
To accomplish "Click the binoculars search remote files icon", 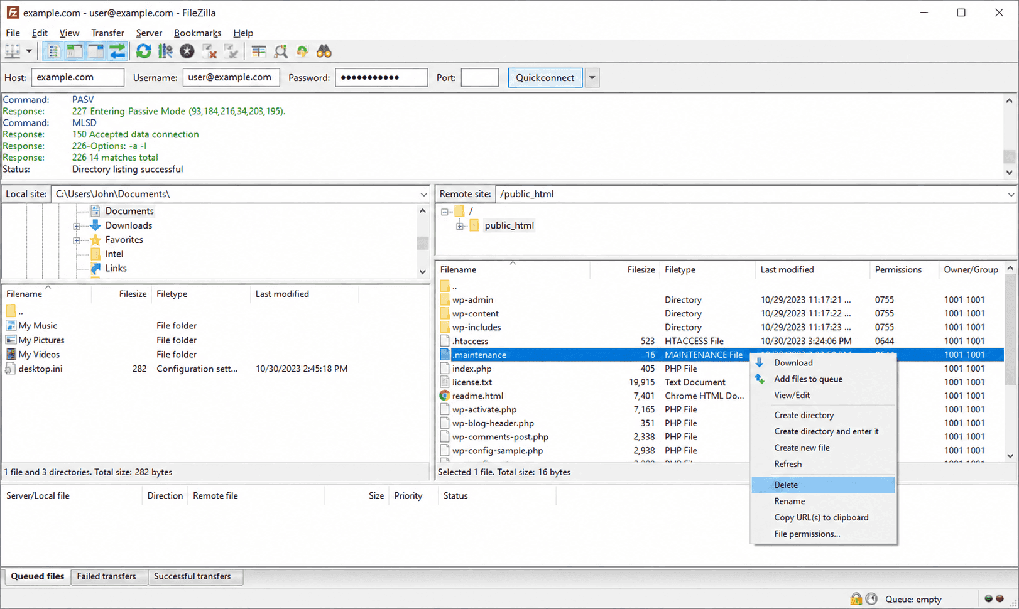I will 324,51.
